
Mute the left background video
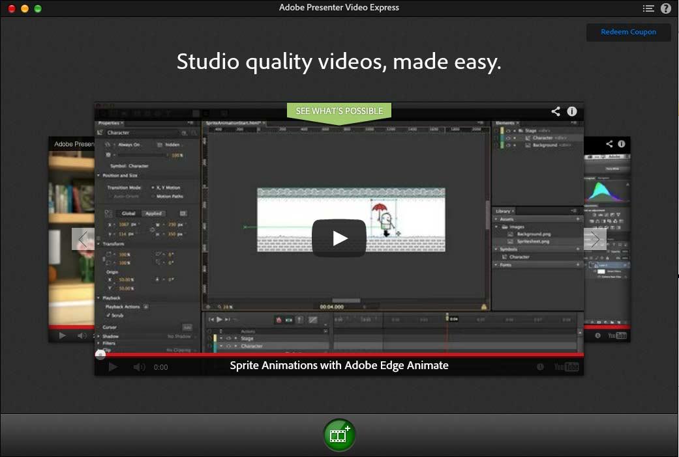pos(82,335)
